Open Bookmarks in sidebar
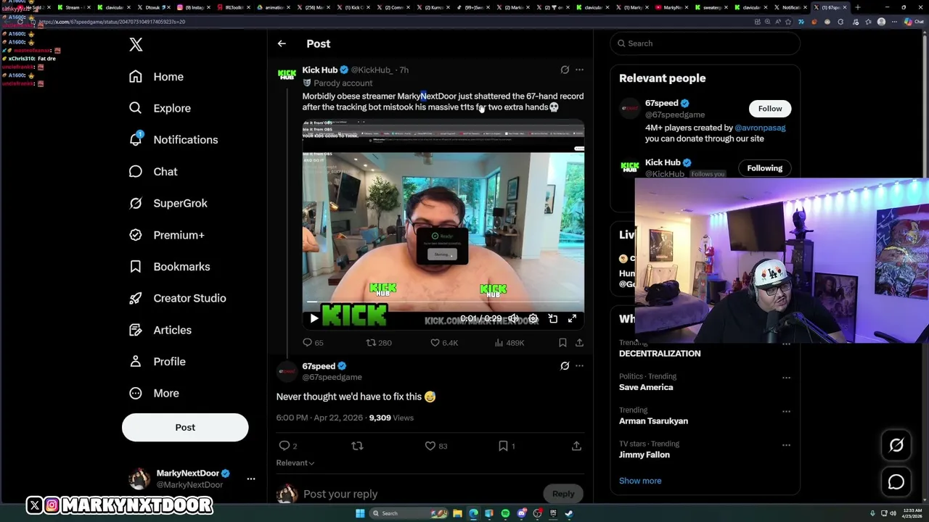929x522 pixels. coord(169,267)
